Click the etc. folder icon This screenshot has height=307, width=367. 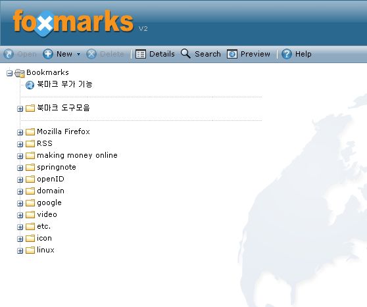point(30,227)
